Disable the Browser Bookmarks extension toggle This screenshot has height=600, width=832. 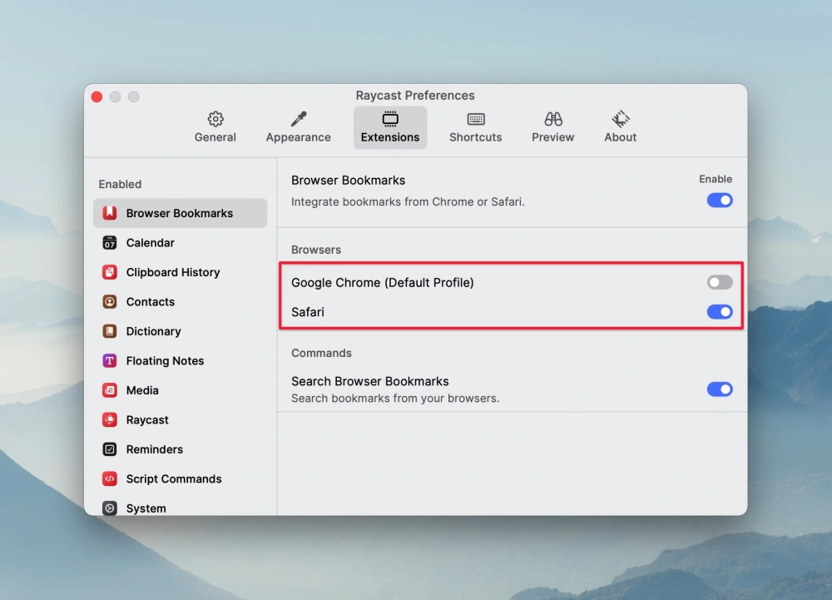(720, 200)
